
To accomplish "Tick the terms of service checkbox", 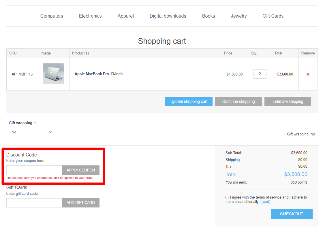I will [x=227, y=197].
